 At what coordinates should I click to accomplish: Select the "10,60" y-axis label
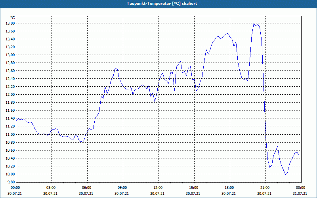click(x=10, y=150)
